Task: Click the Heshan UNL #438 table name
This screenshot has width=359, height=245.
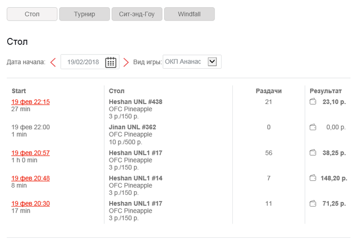Action: tap(135, 102)
